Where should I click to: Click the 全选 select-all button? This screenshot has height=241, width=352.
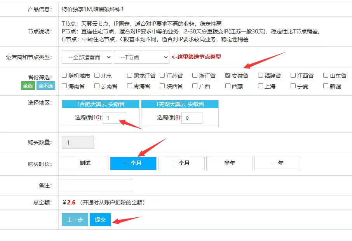click(28, 86)
